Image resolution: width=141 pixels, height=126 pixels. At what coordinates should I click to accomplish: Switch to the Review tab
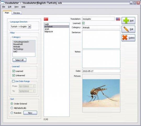17,13
